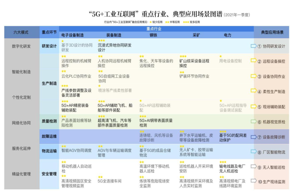Click the blue arrow beside 协同研发设计

pos(253,46)
